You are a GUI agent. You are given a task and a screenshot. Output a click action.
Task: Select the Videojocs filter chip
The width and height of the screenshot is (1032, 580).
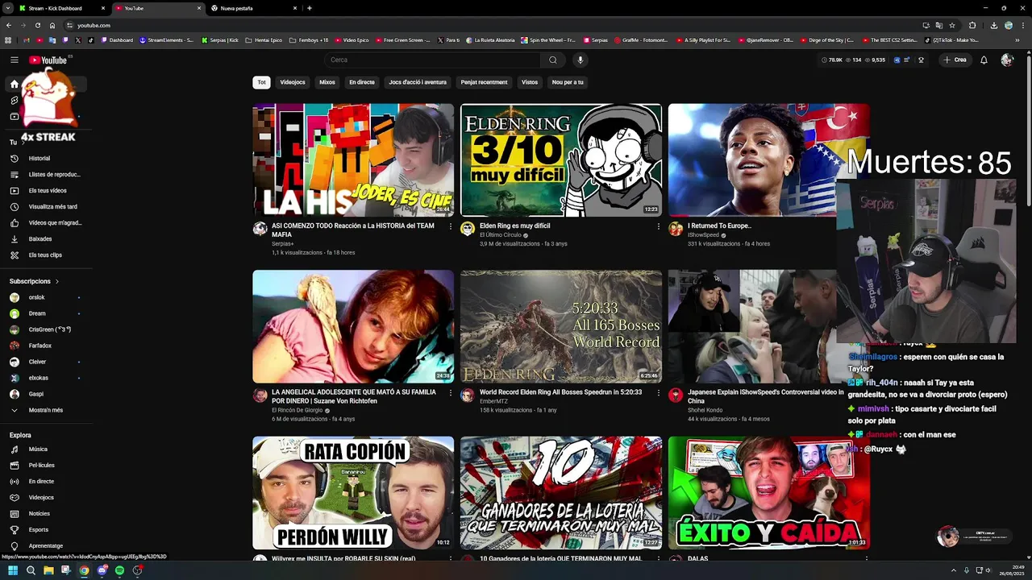point(293,82)
